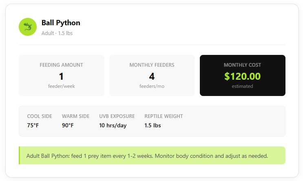
Task: Select the 75°F cool side temperature
Action: [x=33, y=125]
